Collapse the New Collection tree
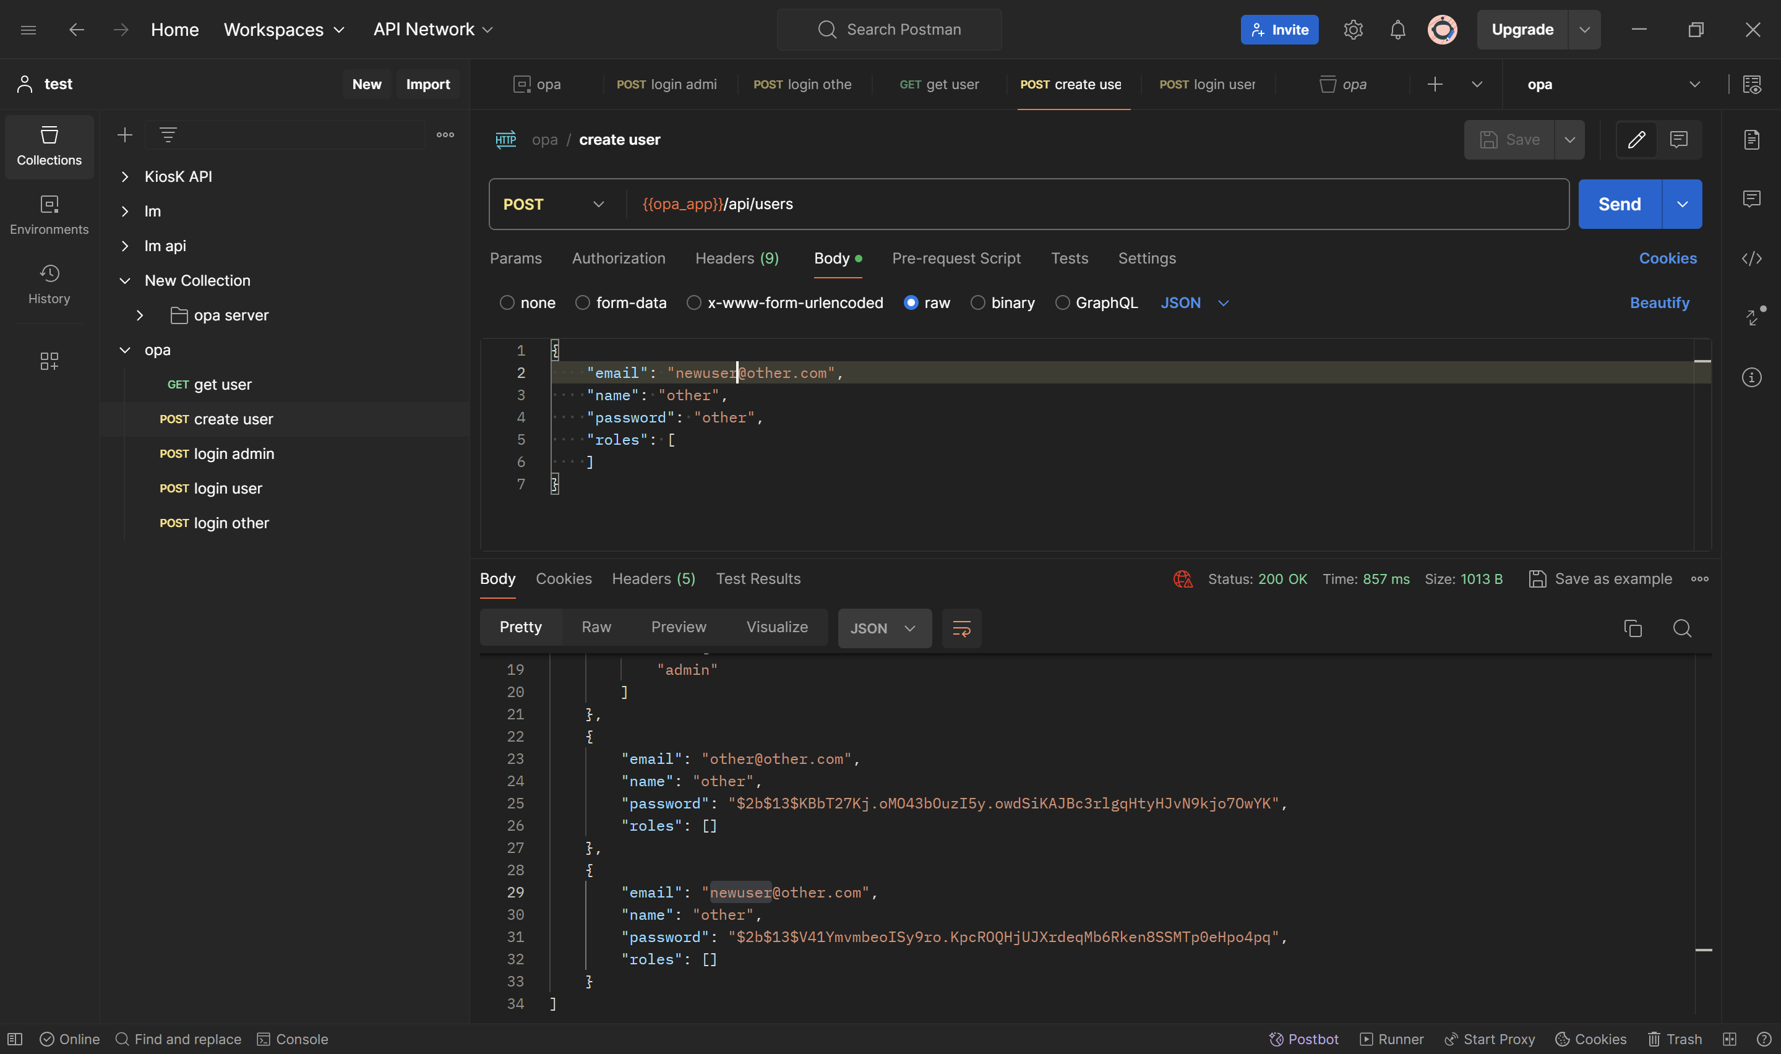Image resolution: width=1781 pixels, height=1054 pixels. (125, 281)
